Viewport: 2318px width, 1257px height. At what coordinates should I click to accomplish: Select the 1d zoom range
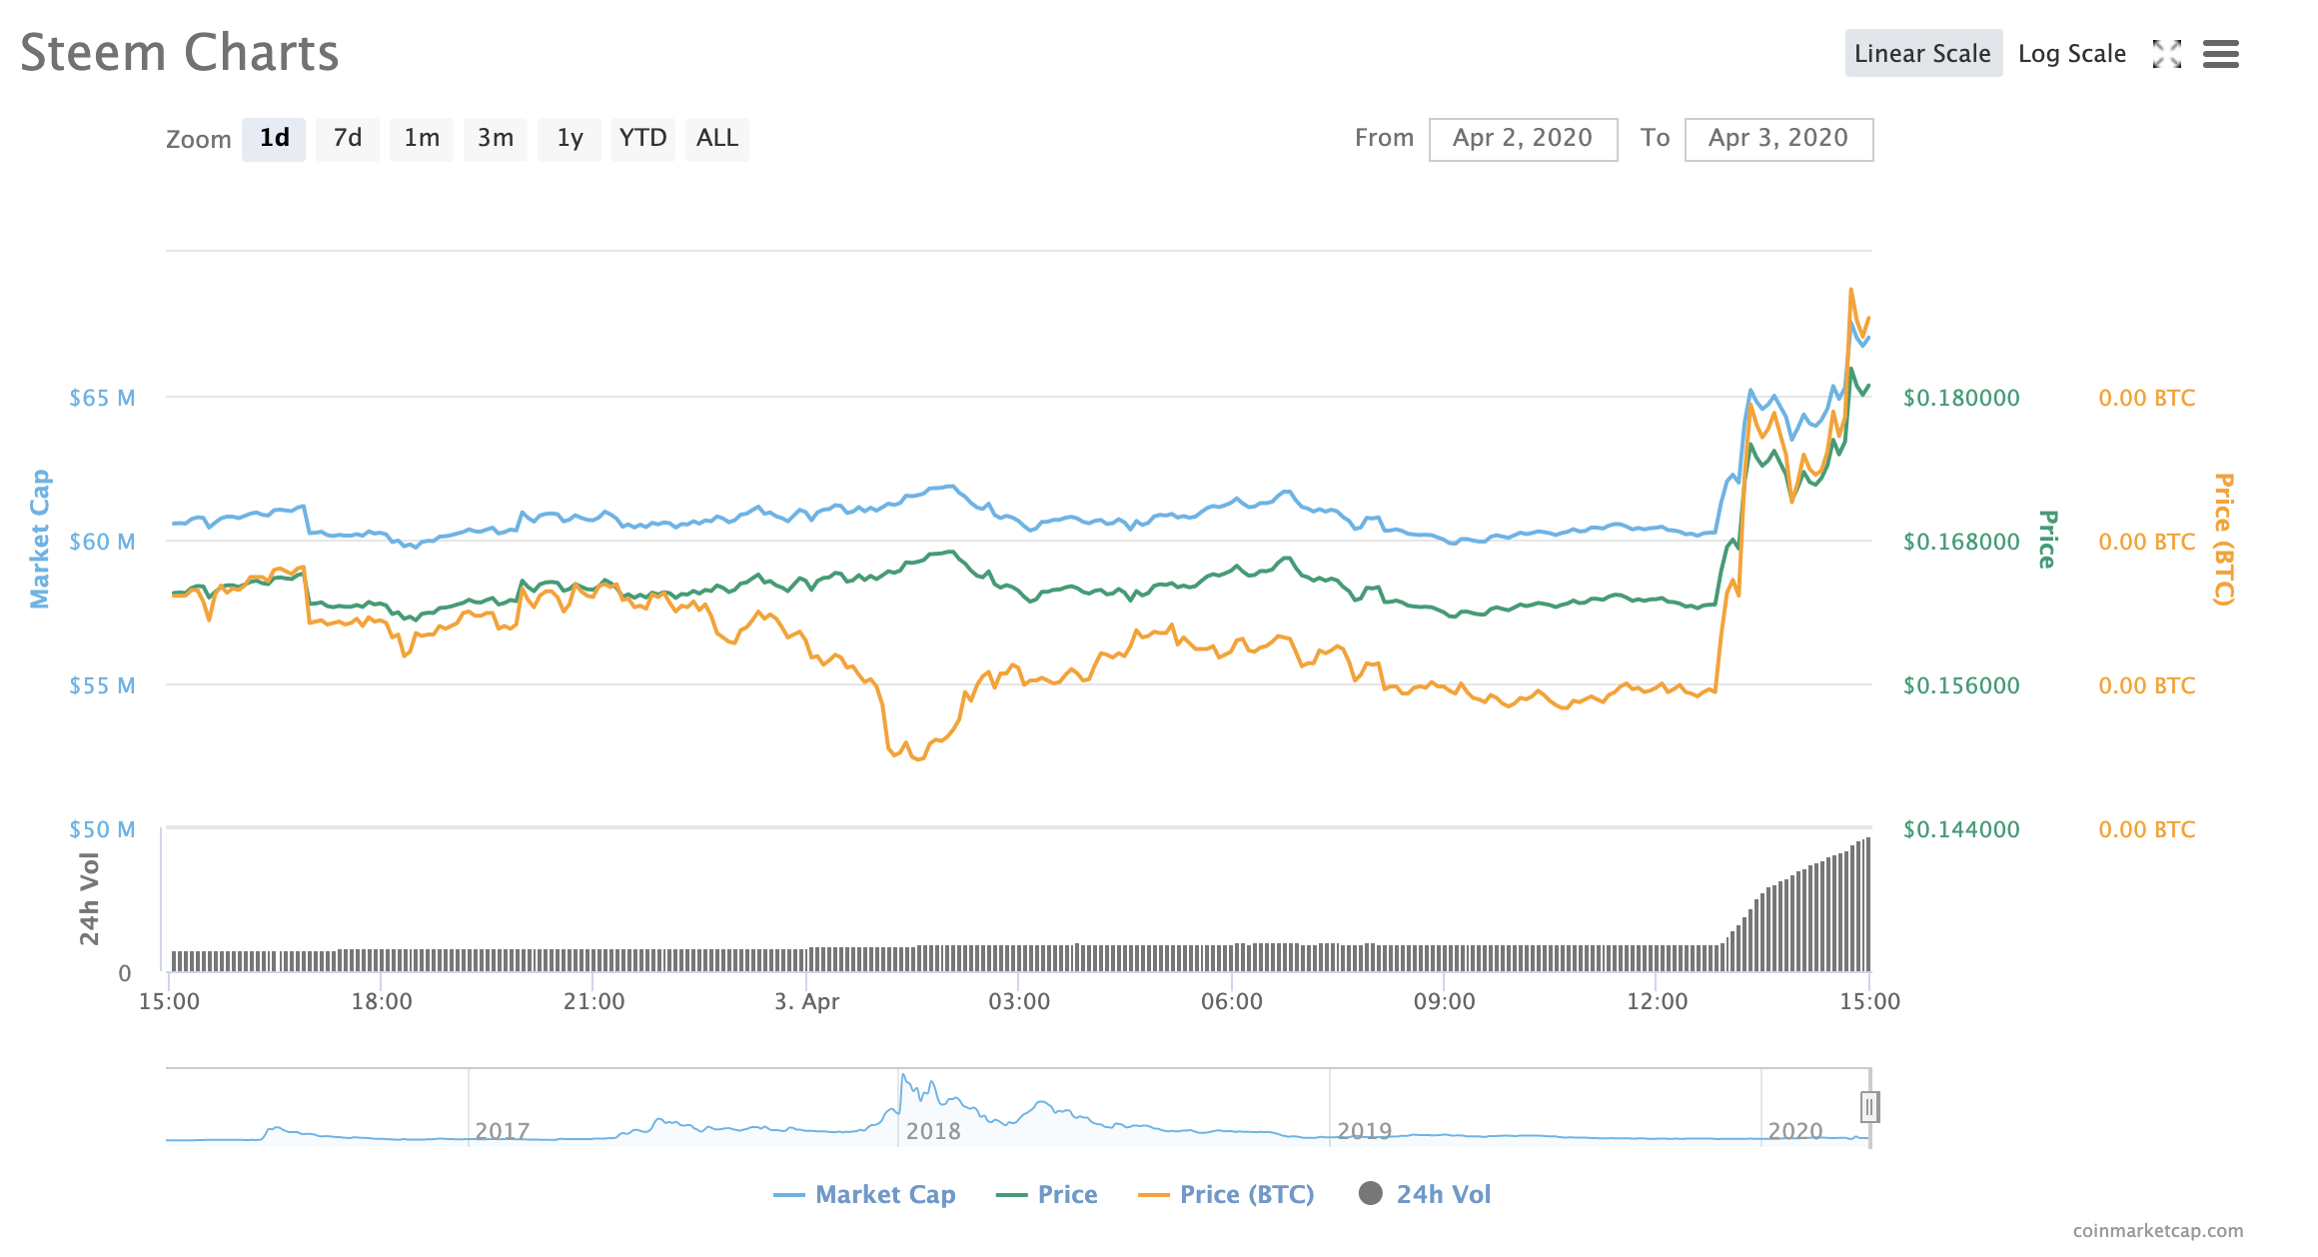[x=274, y=138]
